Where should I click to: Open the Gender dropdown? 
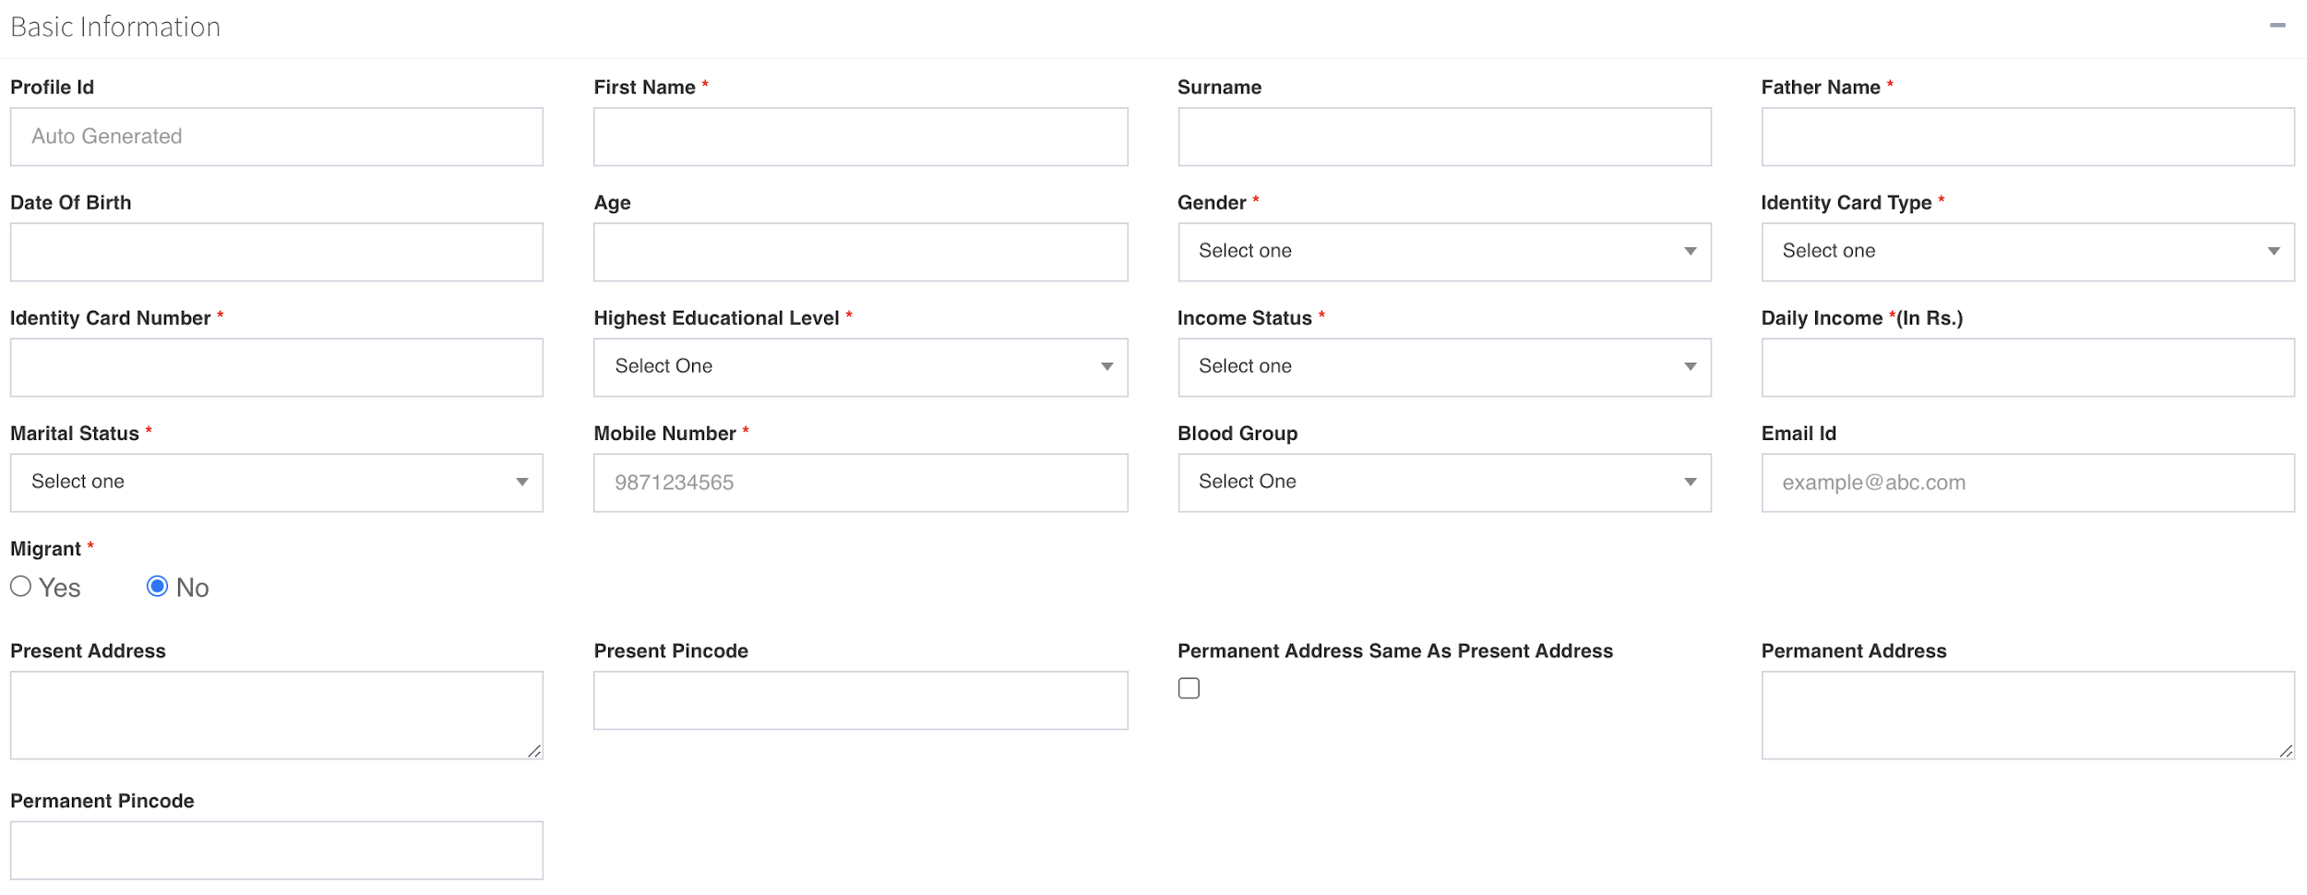pyautogui.click(x=1443, y=252)
